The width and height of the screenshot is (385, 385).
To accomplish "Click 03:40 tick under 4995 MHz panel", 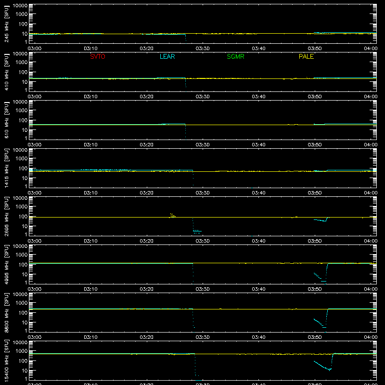I will tap(258, 289).
